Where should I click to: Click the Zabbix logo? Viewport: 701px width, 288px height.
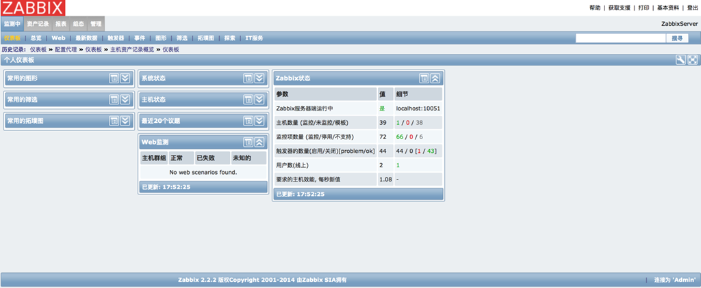click(x=33, y=8)
